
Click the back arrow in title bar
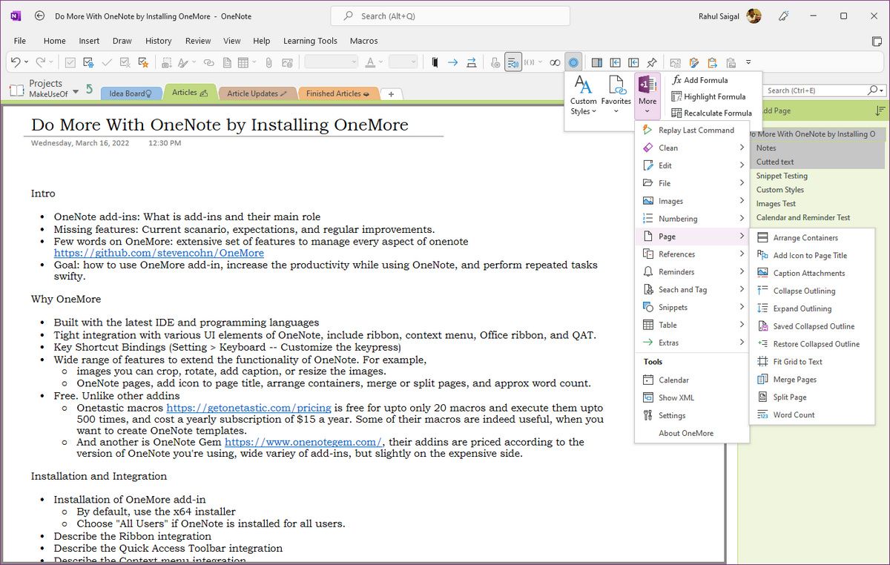39,16
